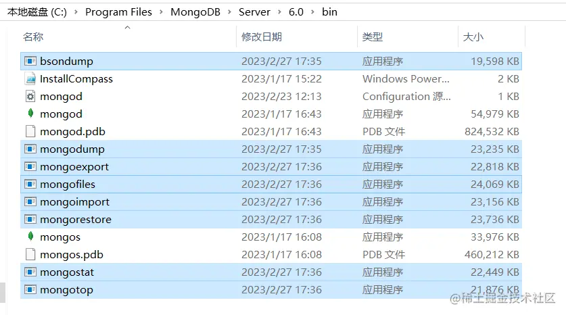566x315 pixels.
Task: Click the mongod green leaf application icon
Action: 30,114
